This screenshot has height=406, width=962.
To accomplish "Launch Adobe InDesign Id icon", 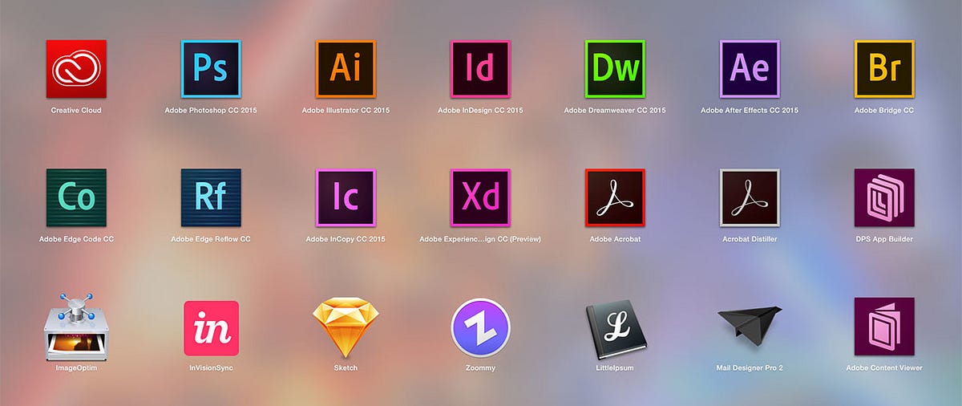I will [480, 70].
